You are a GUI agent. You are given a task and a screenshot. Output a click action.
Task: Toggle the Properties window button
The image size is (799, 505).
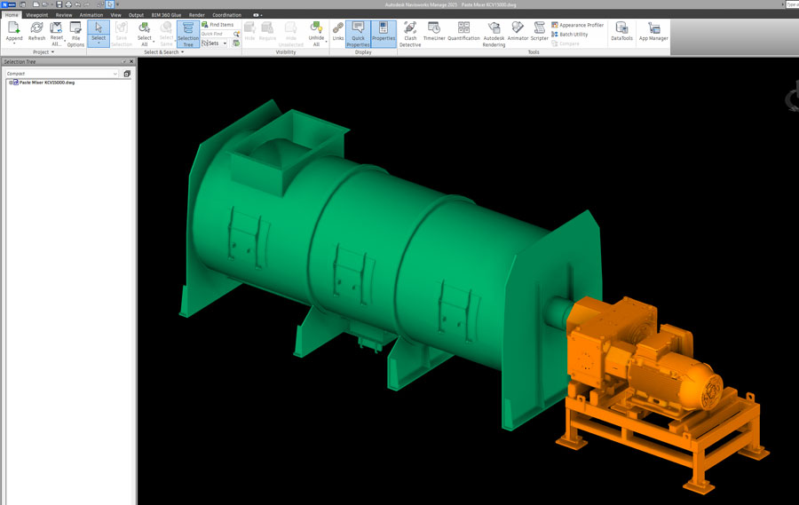tap(384, 34)
